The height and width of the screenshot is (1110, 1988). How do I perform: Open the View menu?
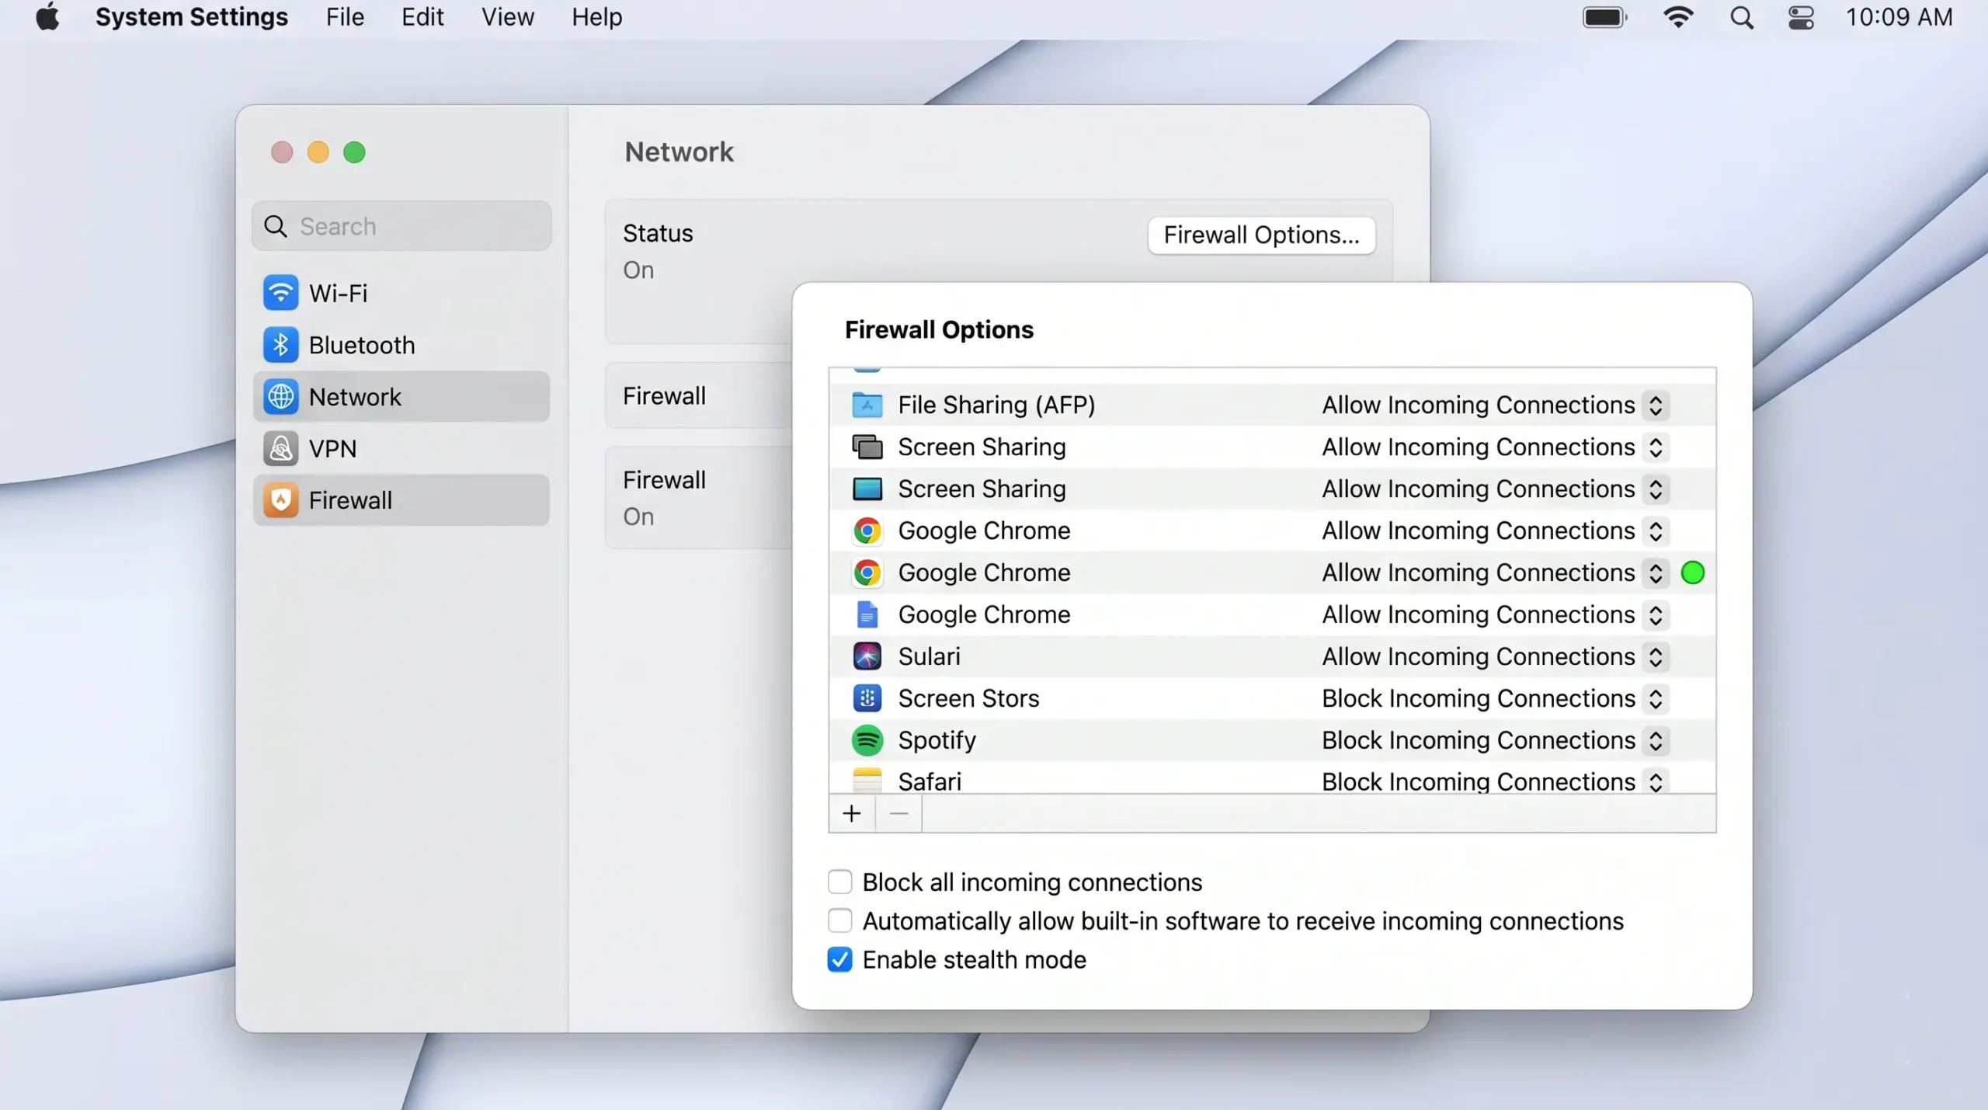(x=508, y=17)
